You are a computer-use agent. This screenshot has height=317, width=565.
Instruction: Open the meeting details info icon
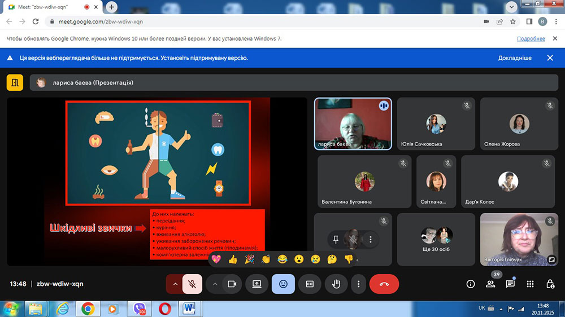click(x=470, y=284)
